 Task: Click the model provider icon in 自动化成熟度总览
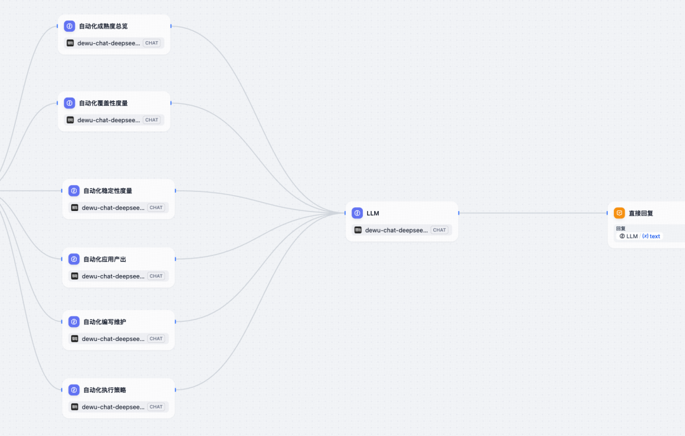point(70,42)
